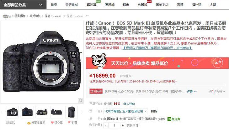Click the heart wish-list icon
Image resolution: width=229 pixels, height=130 pixels.
click(52, 122)
